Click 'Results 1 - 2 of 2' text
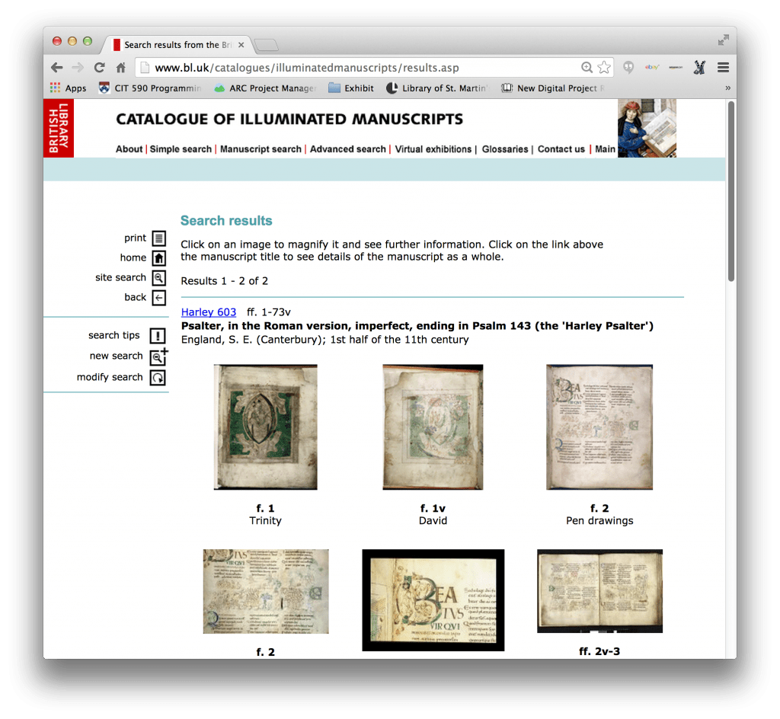780x719 pixels. coord(225,281)
